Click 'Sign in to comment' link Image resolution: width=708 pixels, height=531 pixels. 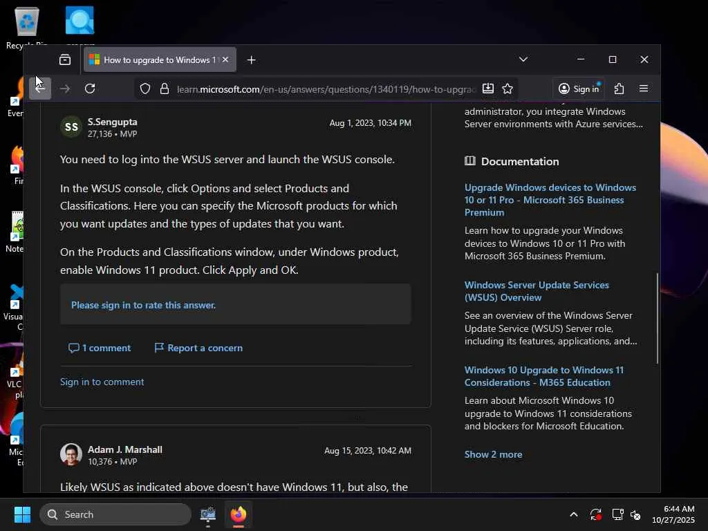coord(102,382)
